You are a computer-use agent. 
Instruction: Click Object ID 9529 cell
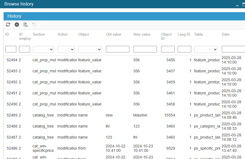pyautogui.click(x=171, y=148)
